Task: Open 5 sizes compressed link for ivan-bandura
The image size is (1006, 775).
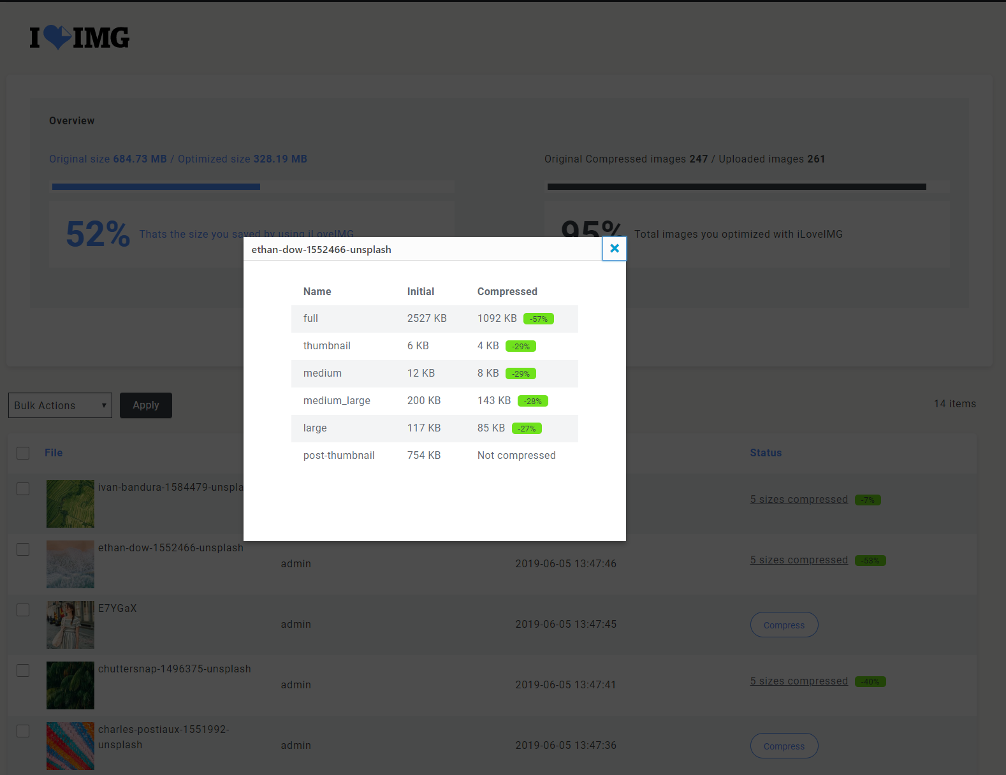Action: [799, 500]
